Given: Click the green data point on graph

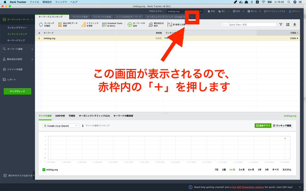Looking at the screenshot, I should 285,138.
